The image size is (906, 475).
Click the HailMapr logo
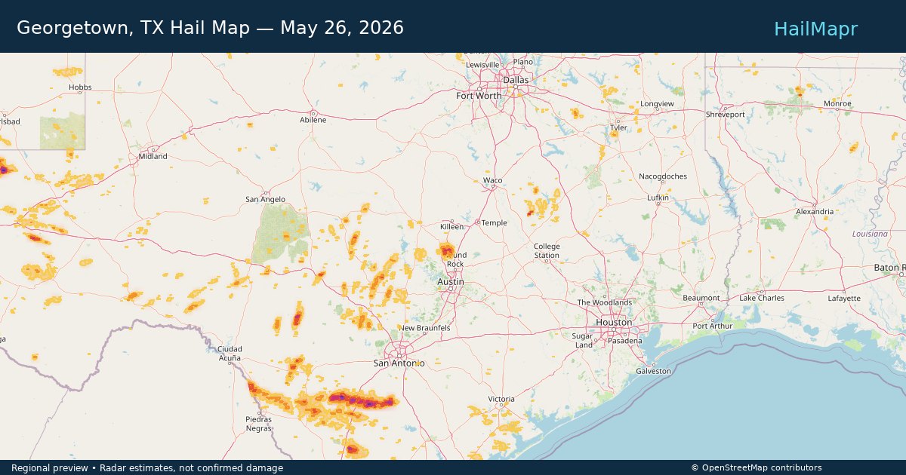[815, 29]
